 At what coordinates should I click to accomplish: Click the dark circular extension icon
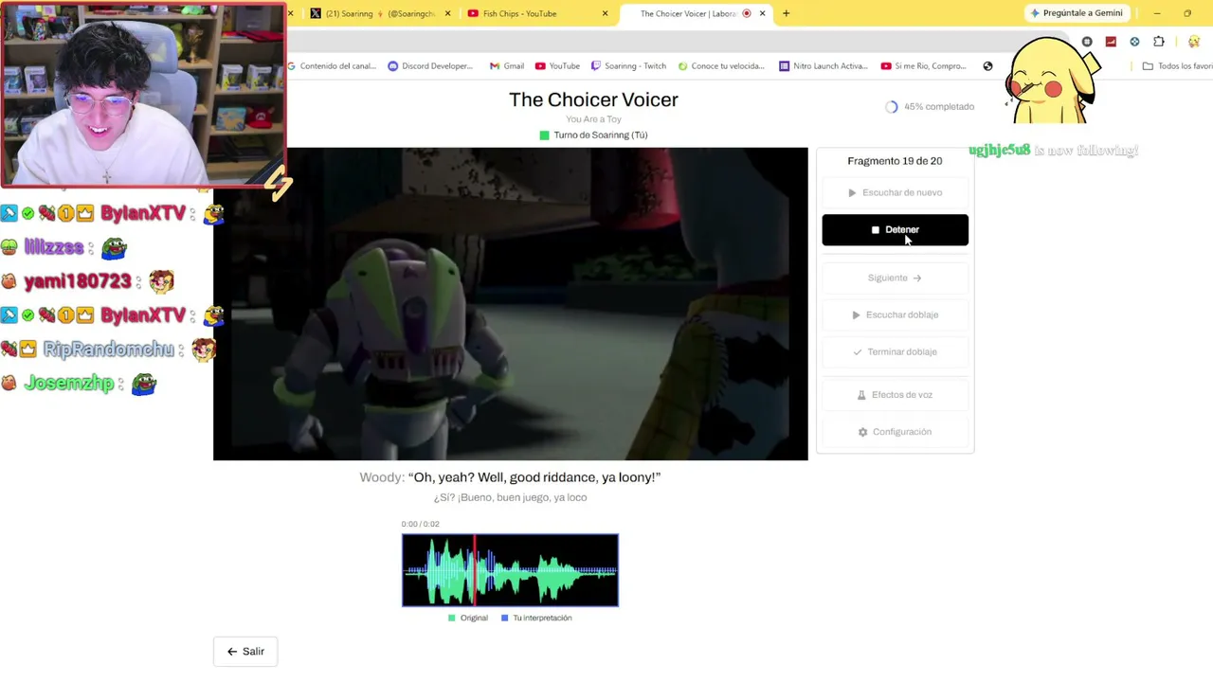(x=1087, y=42)
